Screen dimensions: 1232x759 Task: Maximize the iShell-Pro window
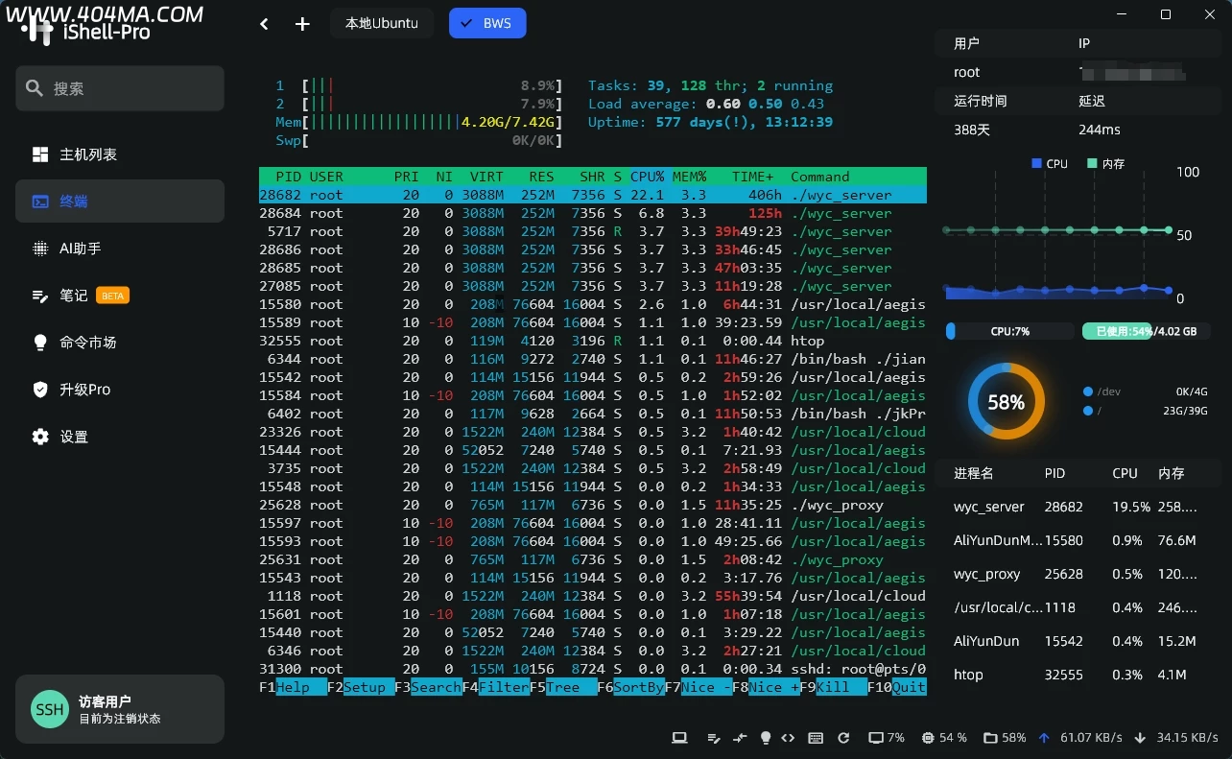pyautogui.click(x=1166, y=14)
